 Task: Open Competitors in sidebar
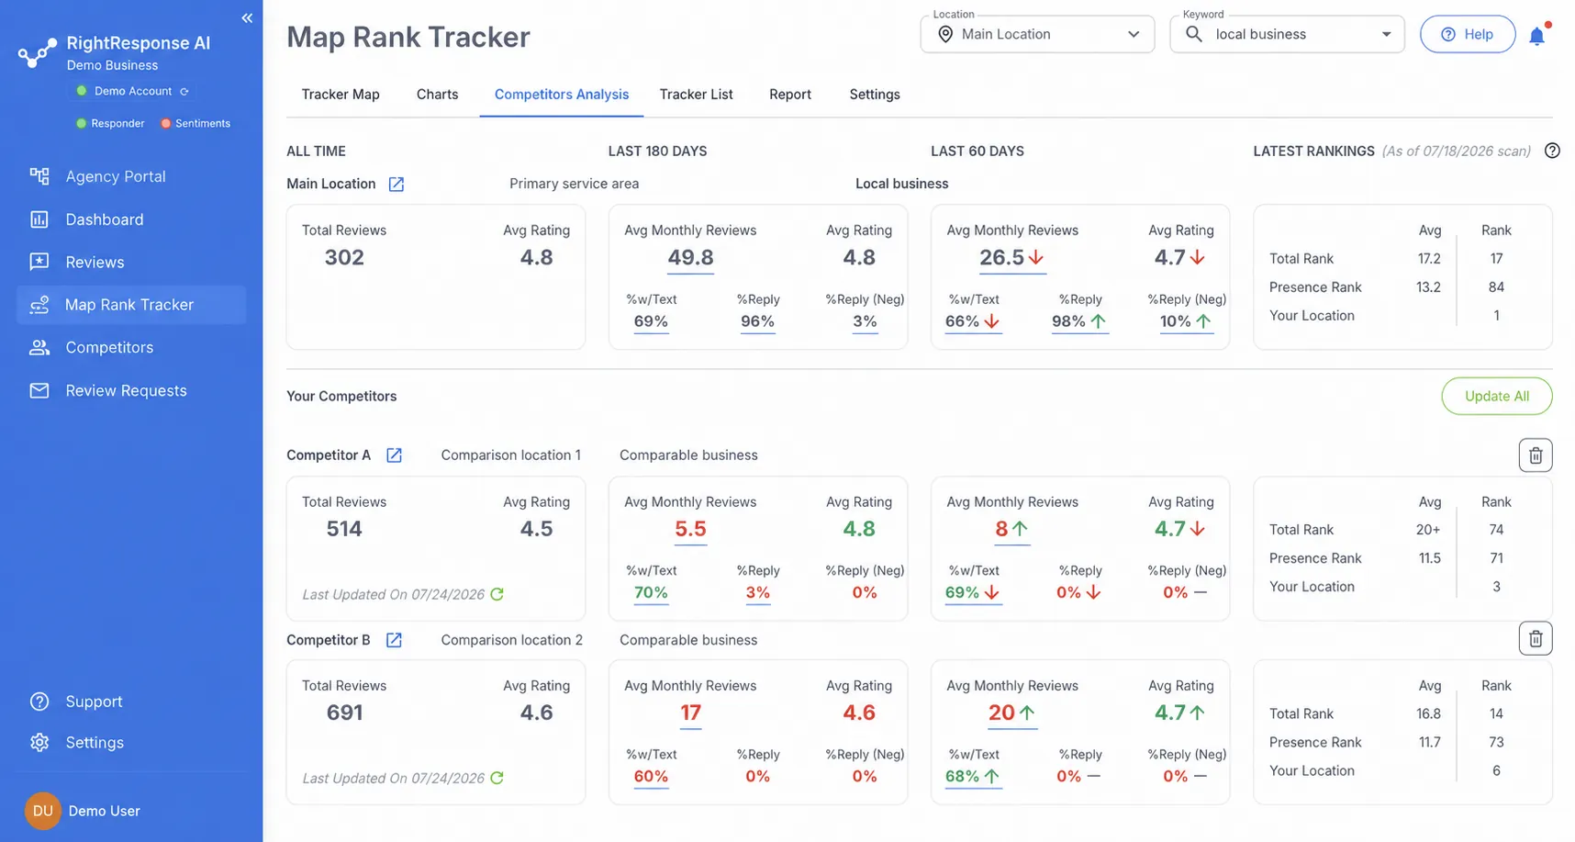[131, 348]
